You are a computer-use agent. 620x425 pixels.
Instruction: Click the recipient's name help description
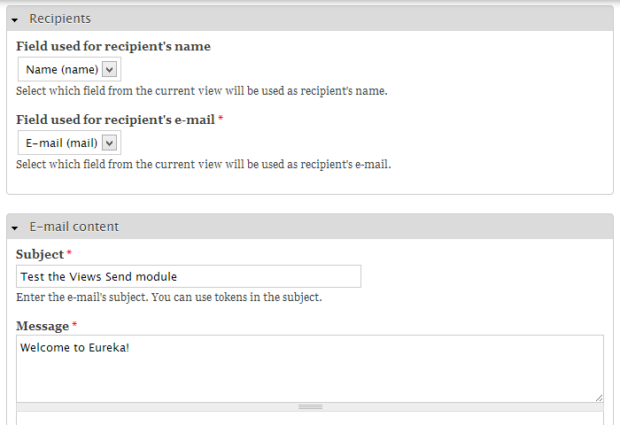pyautogui.click(x=201, y=90)
